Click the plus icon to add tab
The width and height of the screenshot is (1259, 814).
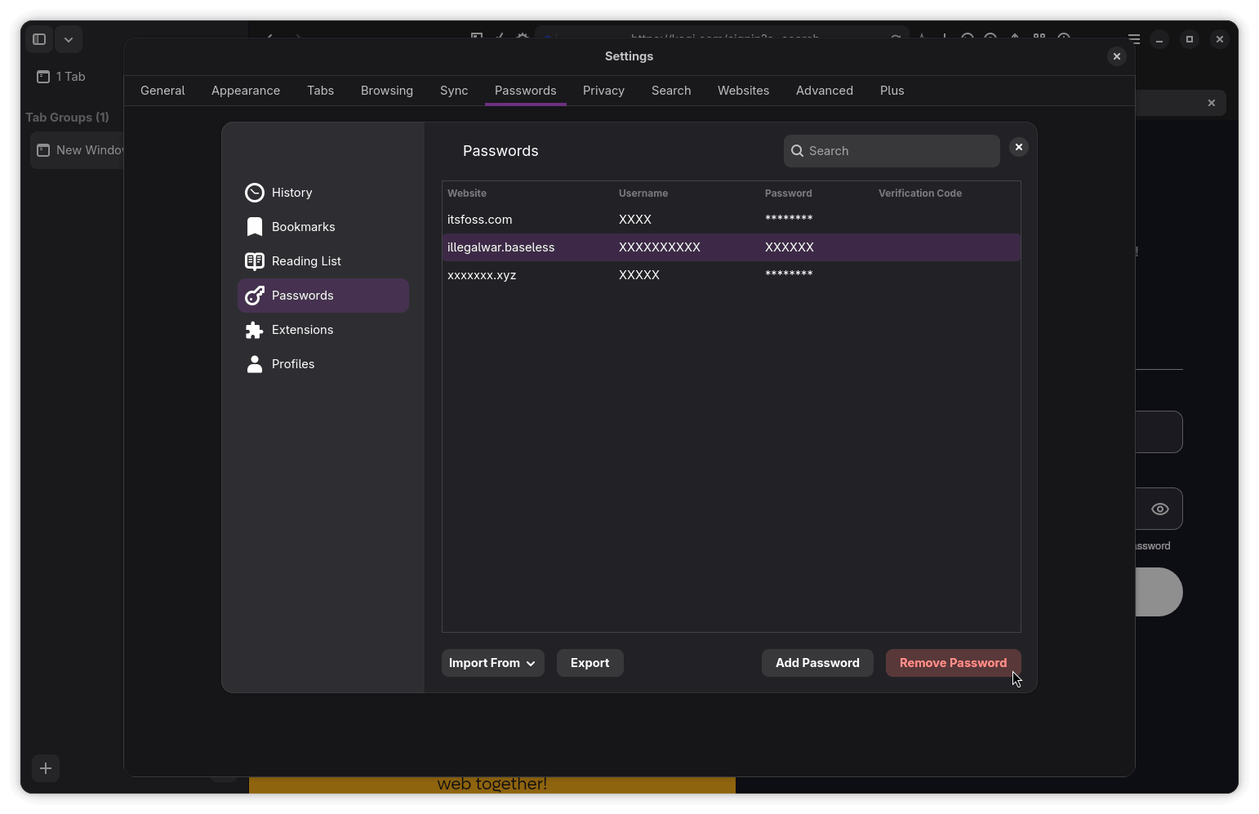[46, 768]
